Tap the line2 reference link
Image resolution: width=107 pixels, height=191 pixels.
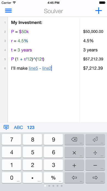click(x=47, y=68)
